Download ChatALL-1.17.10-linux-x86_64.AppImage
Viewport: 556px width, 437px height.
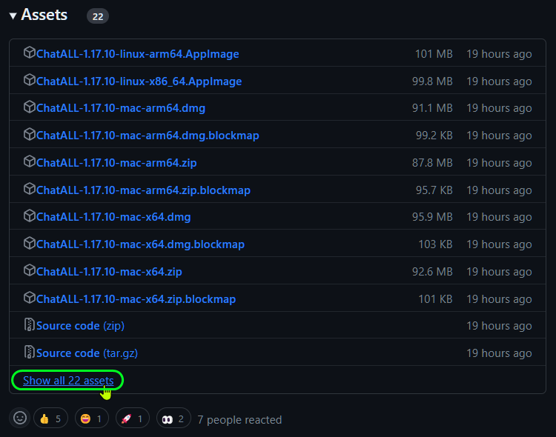pyautogui.click(x=139, y=81)
